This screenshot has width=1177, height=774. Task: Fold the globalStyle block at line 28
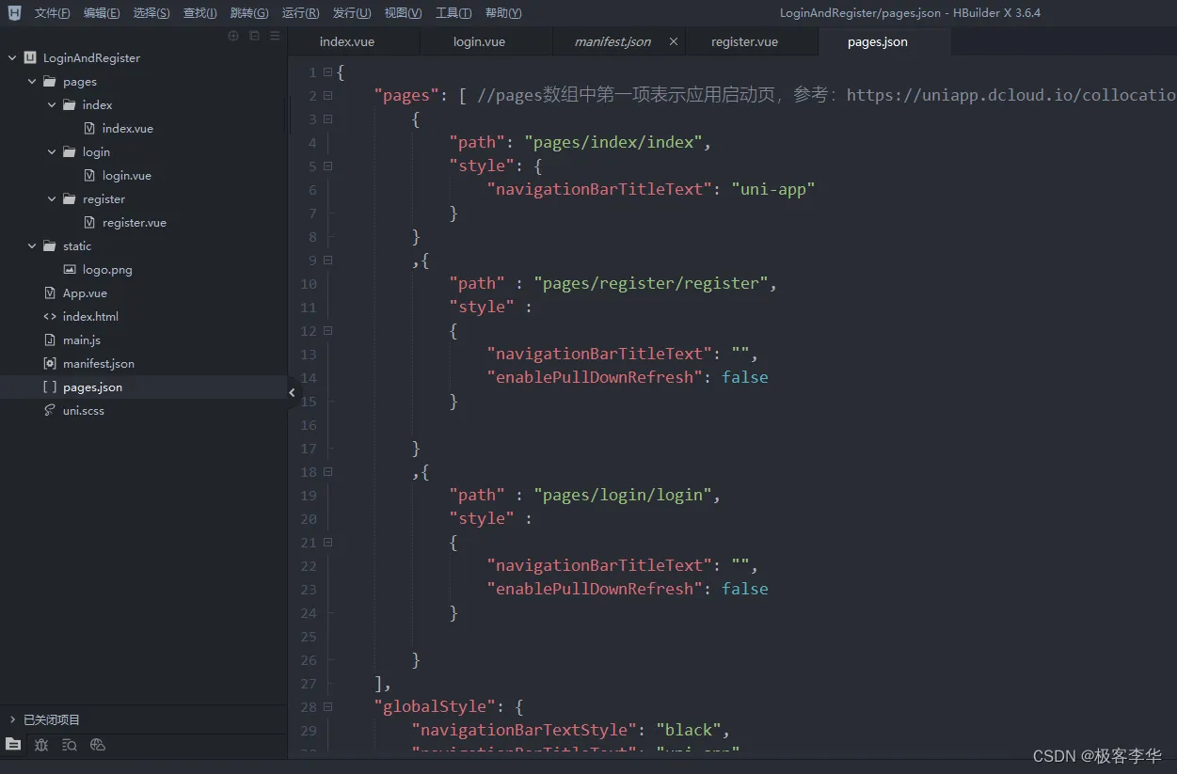[x=327, y=707]
